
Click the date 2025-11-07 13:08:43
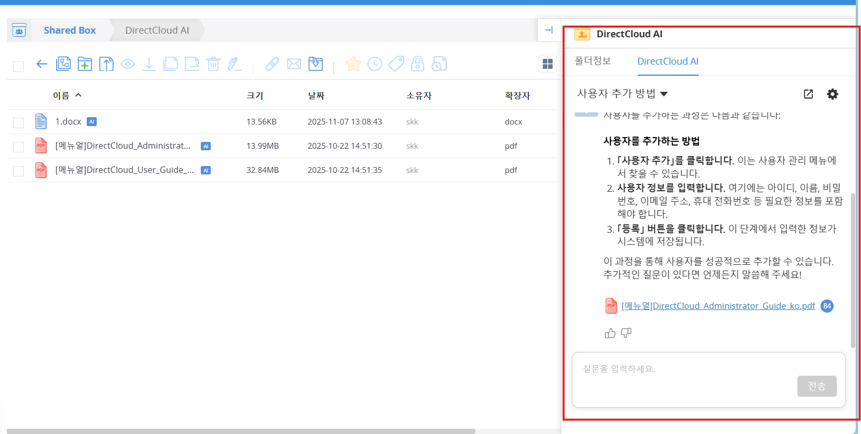click(345, 122)
